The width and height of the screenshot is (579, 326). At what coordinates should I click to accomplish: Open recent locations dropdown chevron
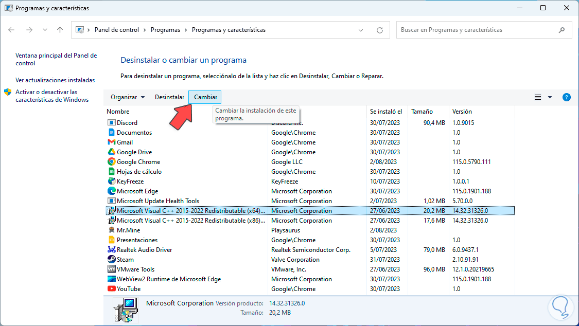[x=45, y=30]
